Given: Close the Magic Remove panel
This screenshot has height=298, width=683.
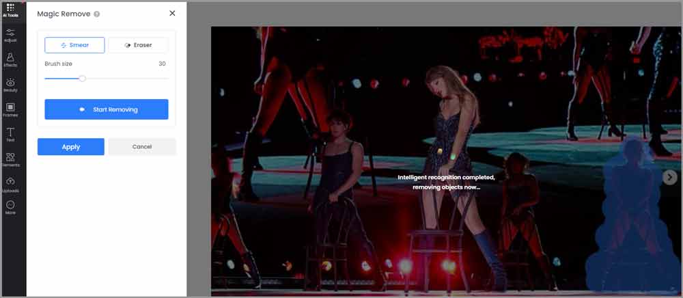Looking at the screenshot, I should 172,13.
